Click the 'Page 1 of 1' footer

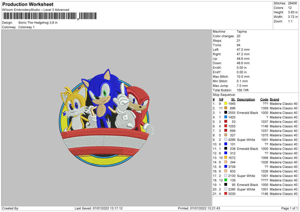(289, 208)
